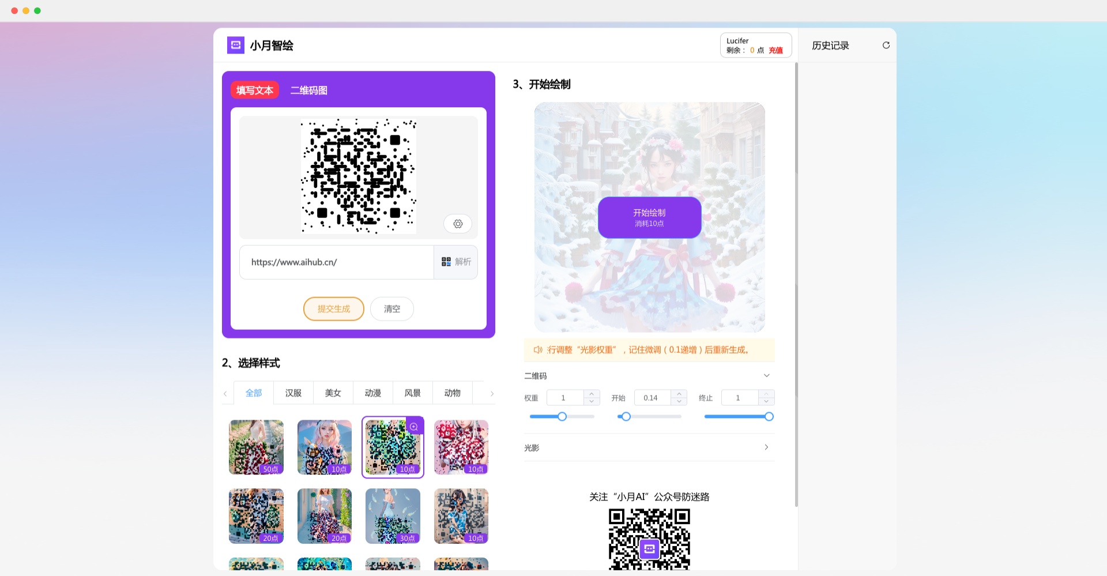Select the 汉服 style category tab

293,393
